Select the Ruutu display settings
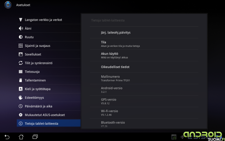Screen dimensions: 225x141 (x=49, y=37)
